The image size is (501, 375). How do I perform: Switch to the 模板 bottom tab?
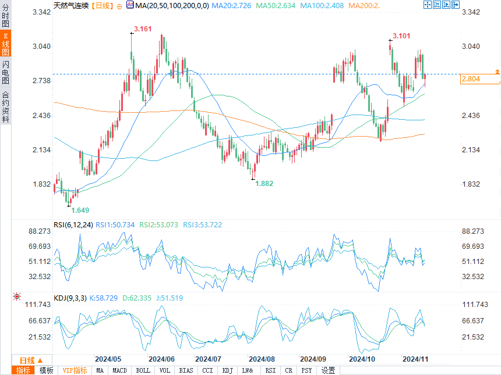click(46, 370)
